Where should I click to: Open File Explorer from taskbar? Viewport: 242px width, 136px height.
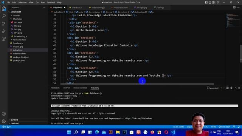pos(118,132)
